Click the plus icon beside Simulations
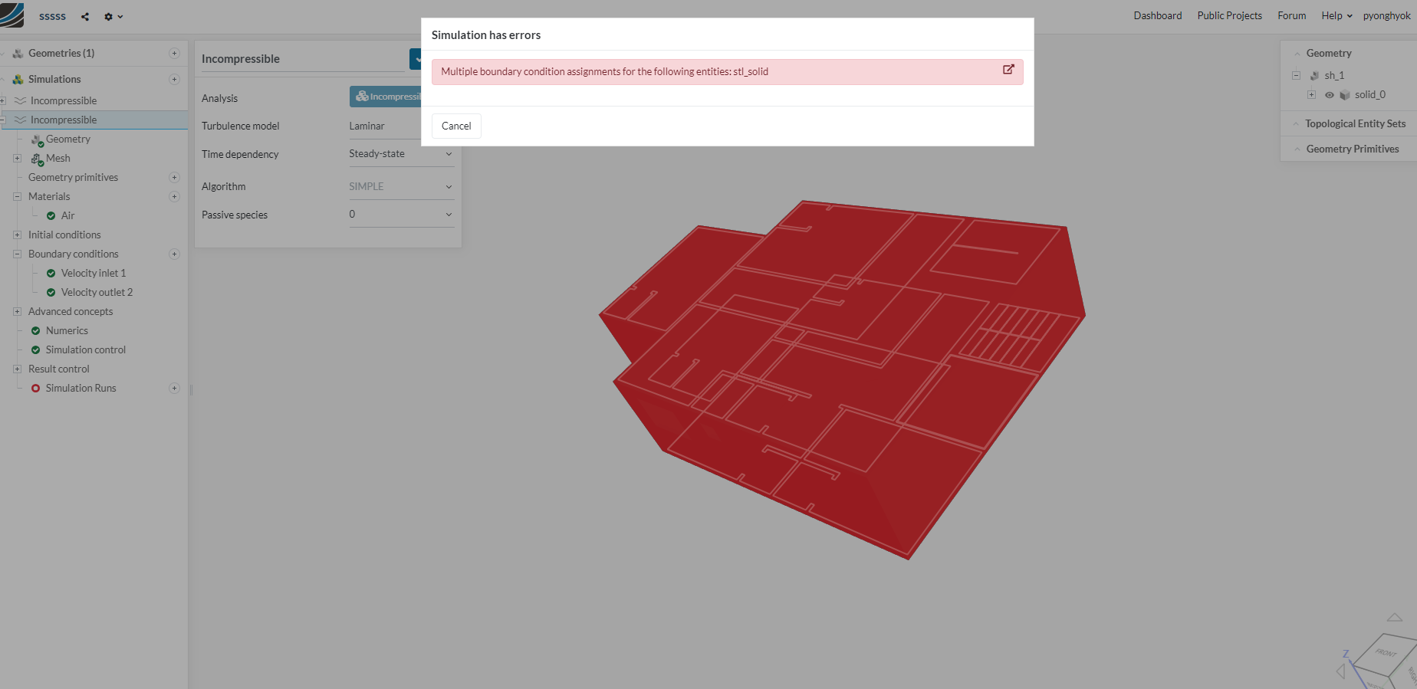This screenshot has height=689, width=1417. click(174, 80)
